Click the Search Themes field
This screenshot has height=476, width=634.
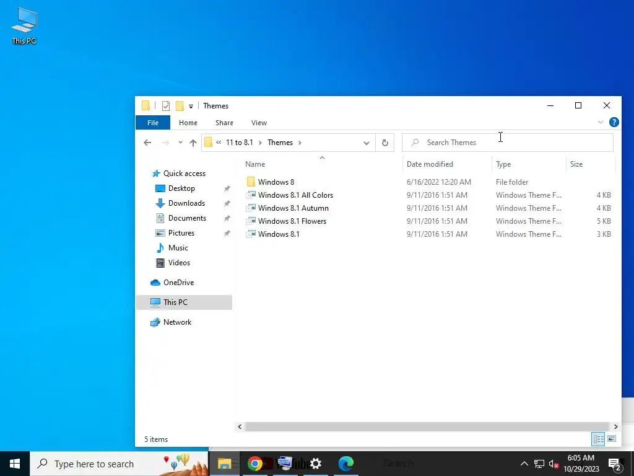(x=508, y=143)
